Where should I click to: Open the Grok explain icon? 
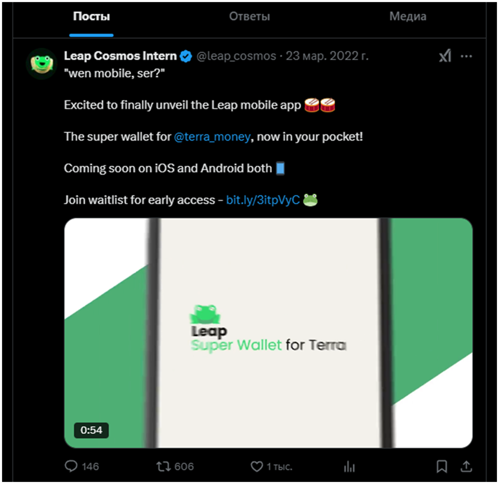coord(445,56)
